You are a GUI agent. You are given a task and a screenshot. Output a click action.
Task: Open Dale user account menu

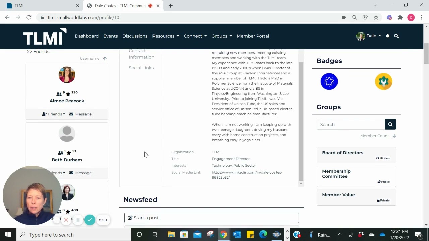[x=369, y=36]
